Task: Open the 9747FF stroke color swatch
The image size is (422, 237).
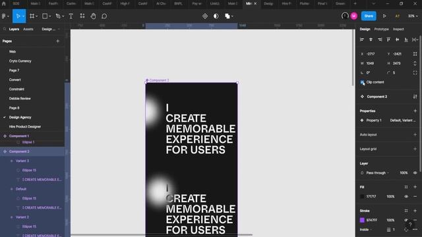Action: 362,220
